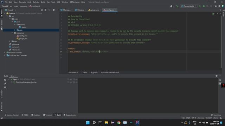Expand Downloading dependencies build node
This screenshot has width=225, height=126.
click(11, 82)
